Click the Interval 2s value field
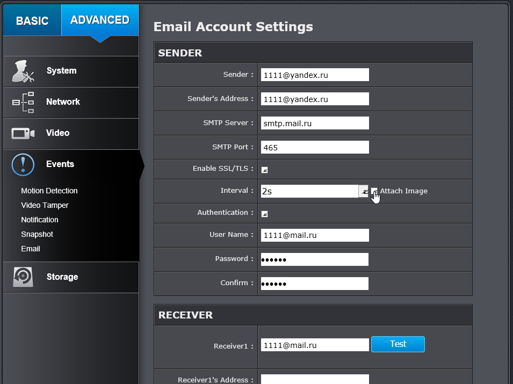The image size is (513, 384). pyautogui.click(x=309, y=191)
